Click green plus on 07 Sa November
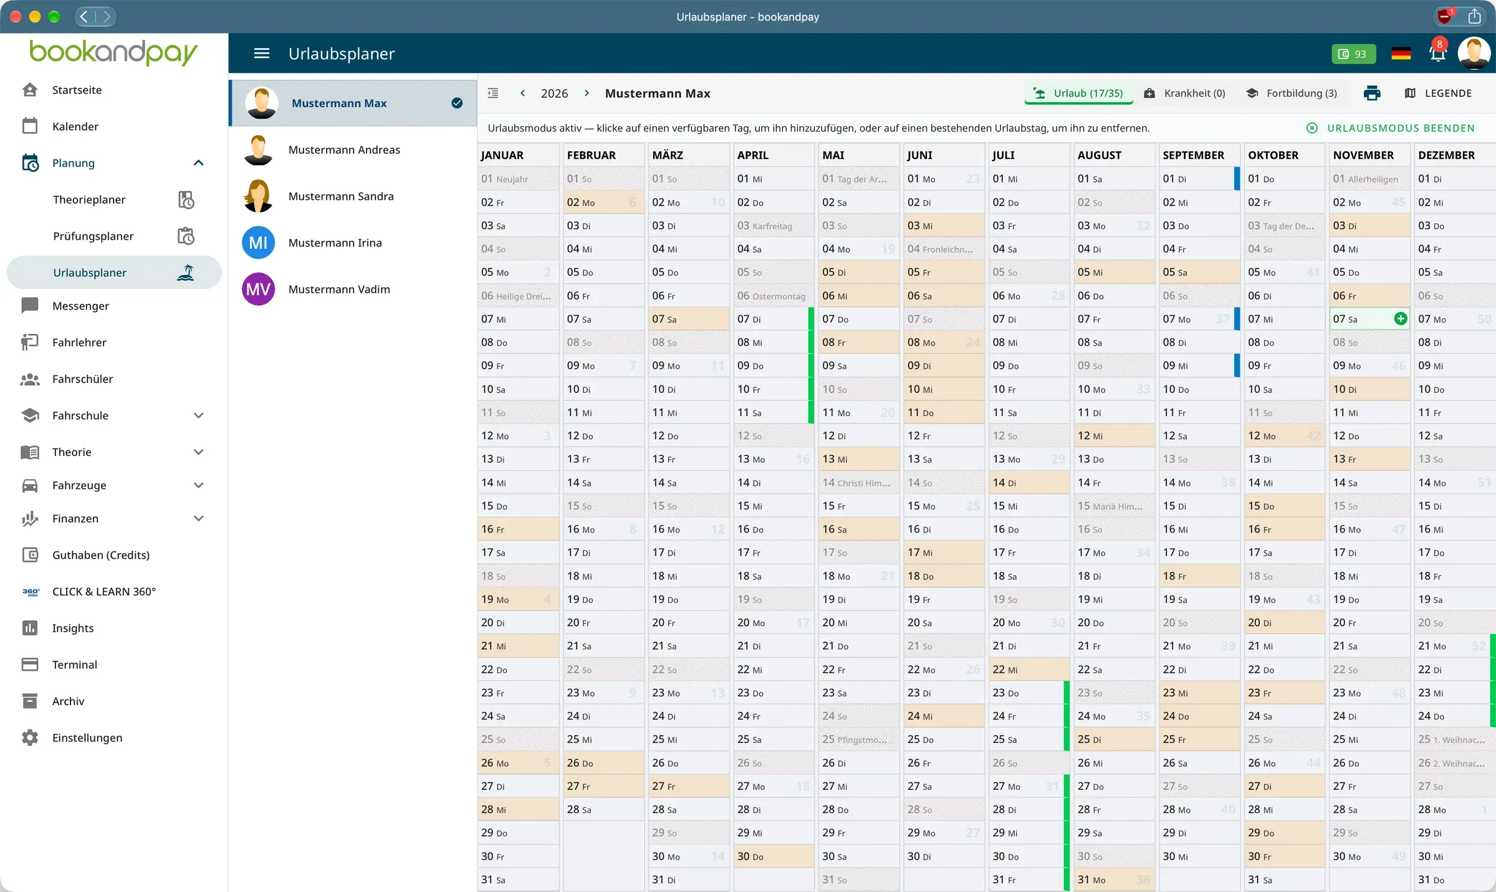This screenshot has width=1496, height=892. (1400, 319)
